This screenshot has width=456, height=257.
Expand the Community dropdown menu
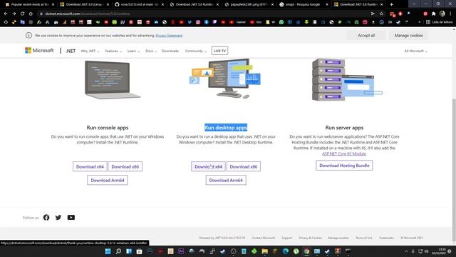196,51
